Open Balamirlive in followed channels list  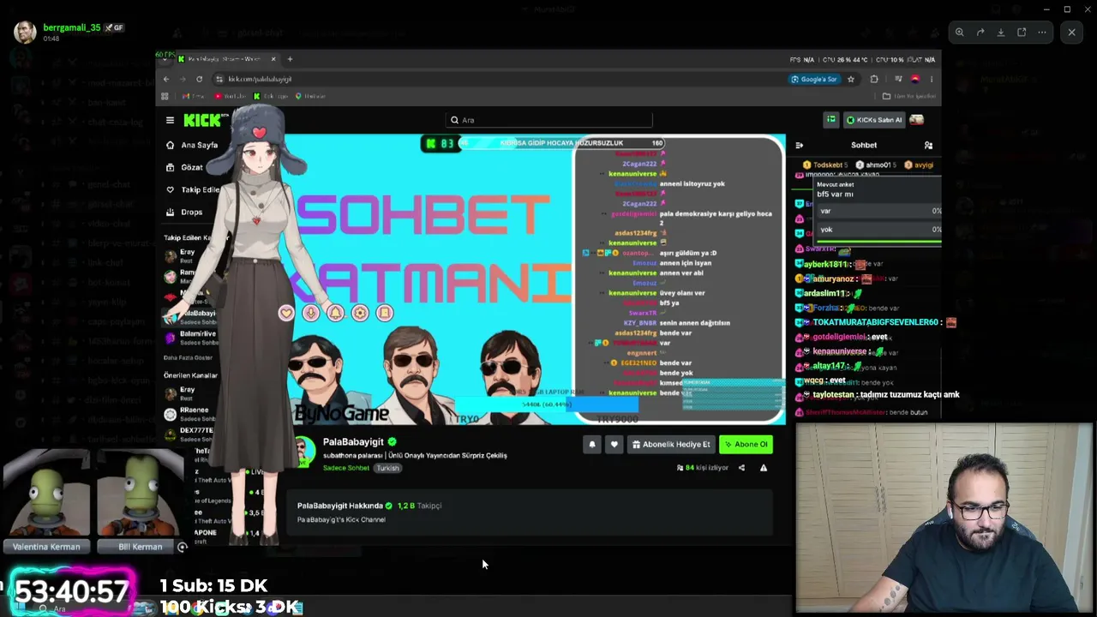click(190, 337)
